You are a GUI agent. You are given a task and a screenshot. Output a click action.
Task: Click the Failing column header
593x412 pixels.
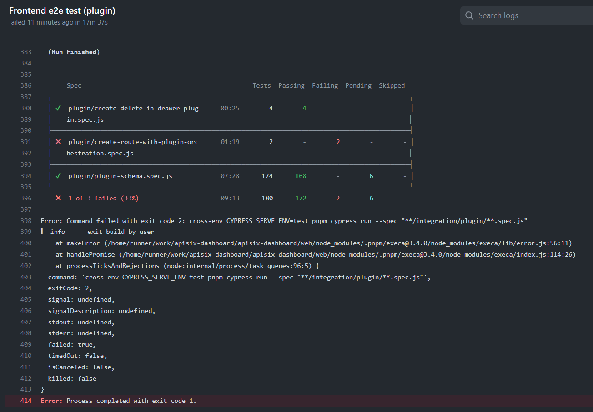(x=325, y=85)
